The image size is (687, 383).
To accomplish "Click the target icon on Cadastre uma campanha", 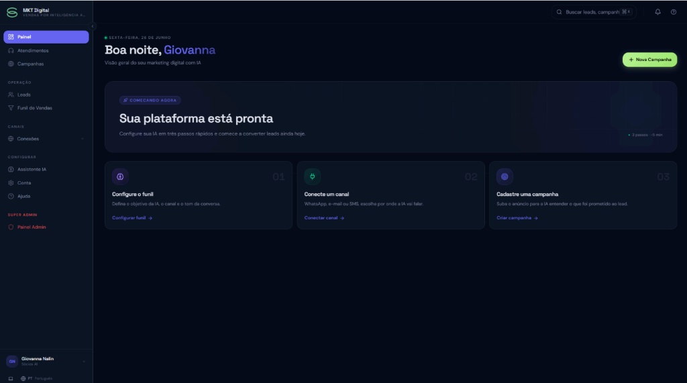I will point(505,176).
